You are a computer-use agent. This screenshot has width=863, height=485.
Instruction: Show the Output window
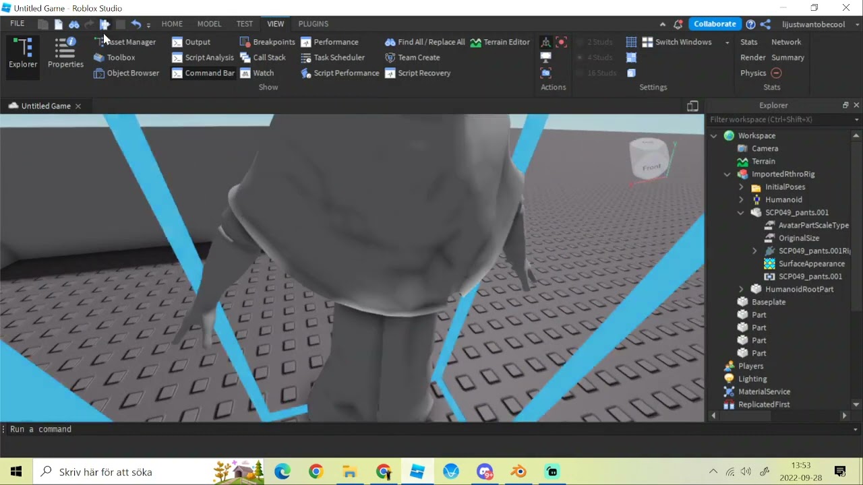point(191,42)
